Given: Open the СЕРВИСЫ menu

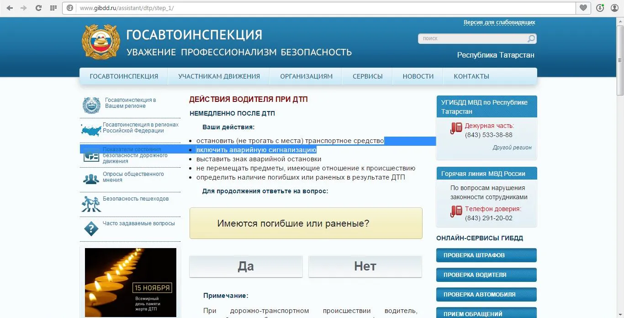Looking at the screenshot, I should pos(368,76).
